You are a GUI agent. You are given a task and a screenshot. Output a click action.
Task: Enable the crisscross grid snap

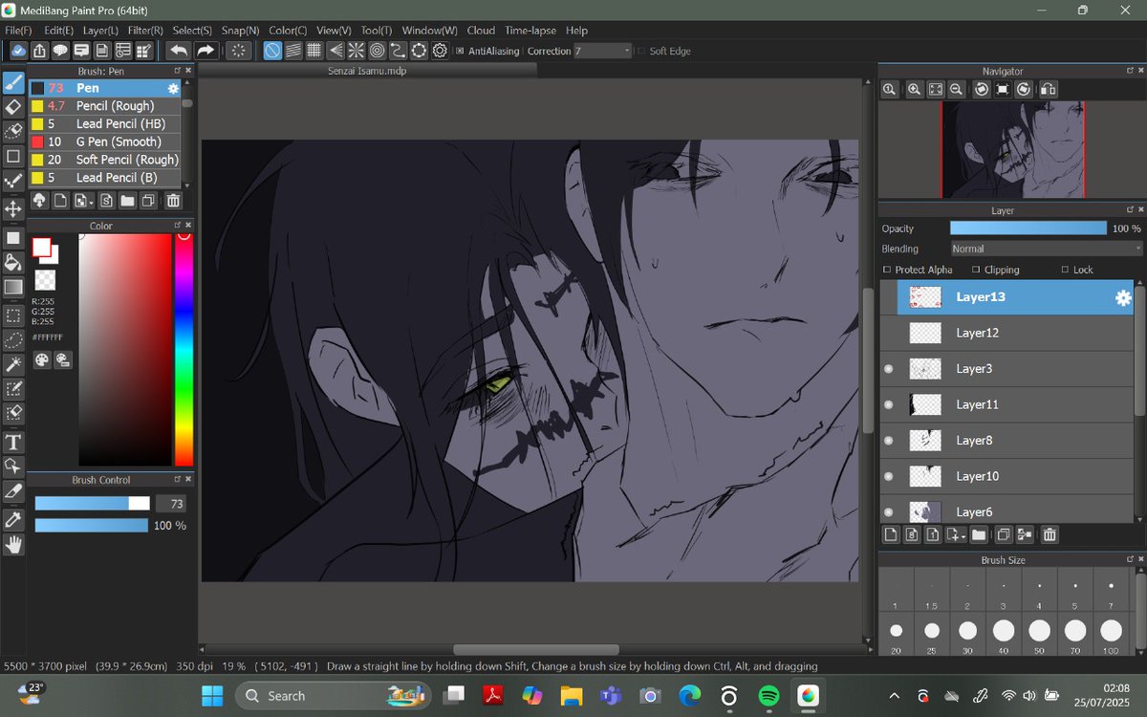click(314, 51)
